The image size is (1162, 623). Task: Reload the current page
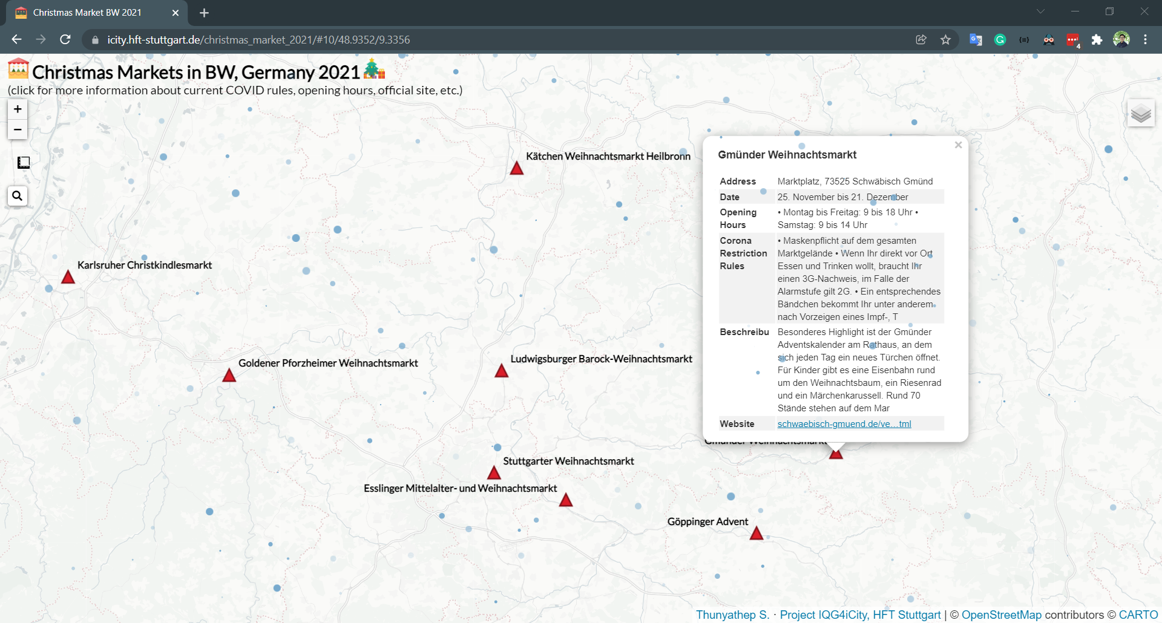65,39
